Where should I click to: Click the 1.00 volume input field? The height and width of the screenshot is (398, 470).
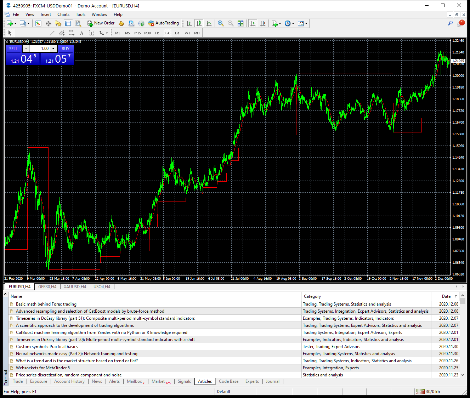pos(40,49)
